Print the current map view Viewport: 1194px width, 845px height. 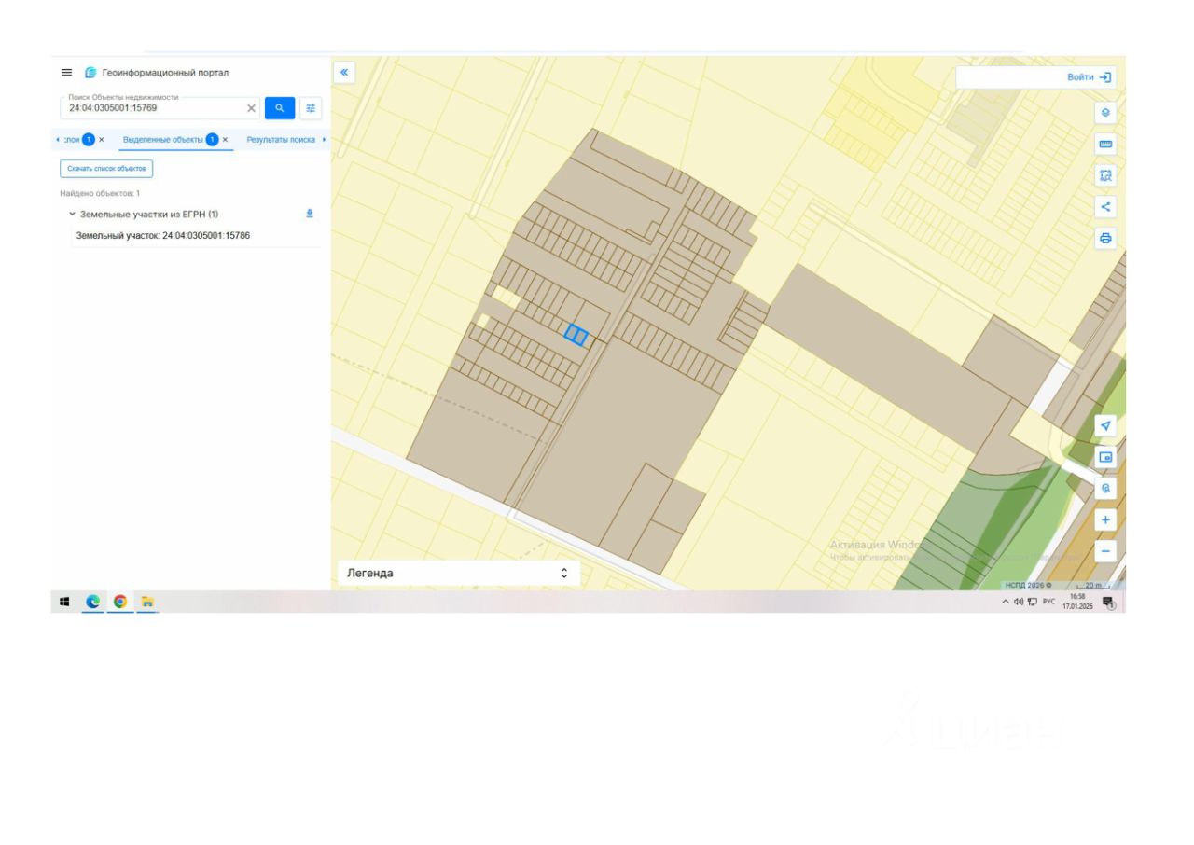pyautogui.click(x=1105, y=239)
